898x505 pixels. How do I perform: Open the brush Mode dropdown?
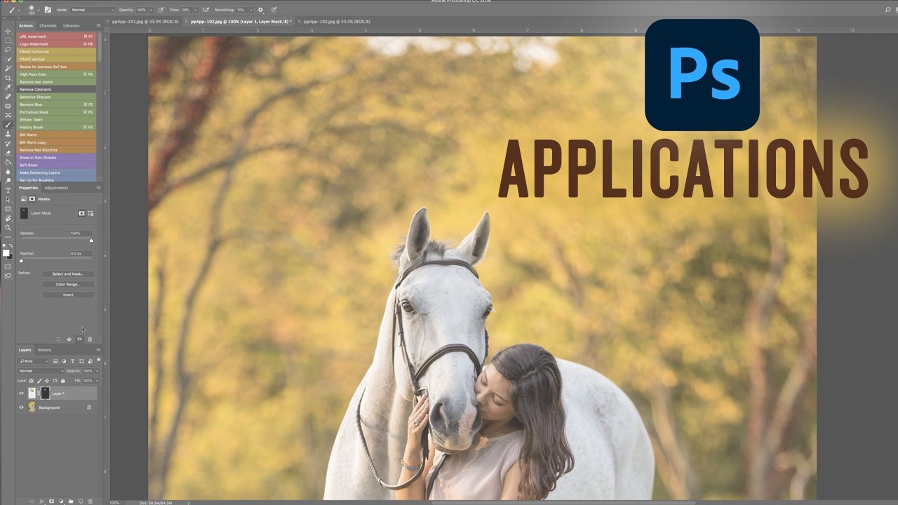[x=93, y=10]
